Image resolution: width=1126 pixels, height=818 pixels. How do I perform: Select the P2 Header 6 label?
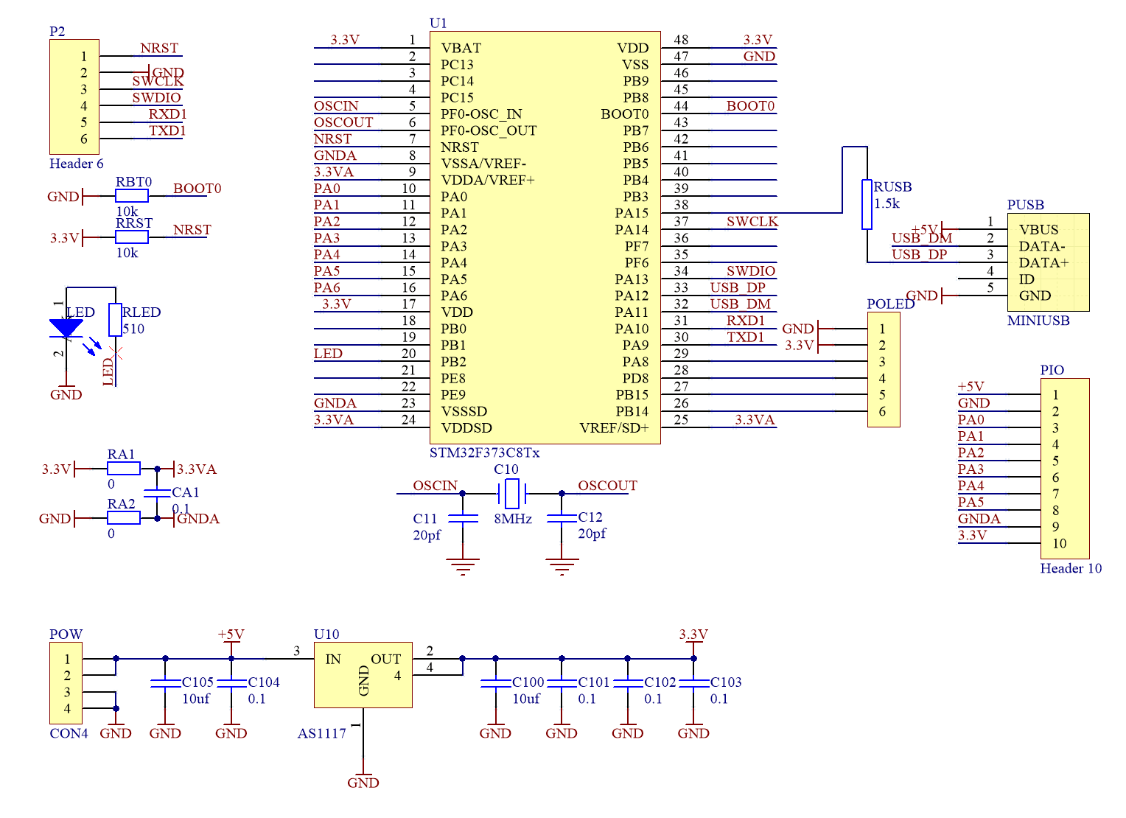tap(75, 164)
